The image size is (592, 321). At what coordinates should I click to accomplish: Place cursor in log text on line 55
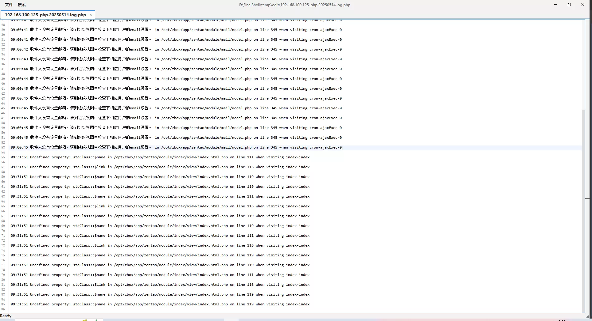tap(160, 157)
